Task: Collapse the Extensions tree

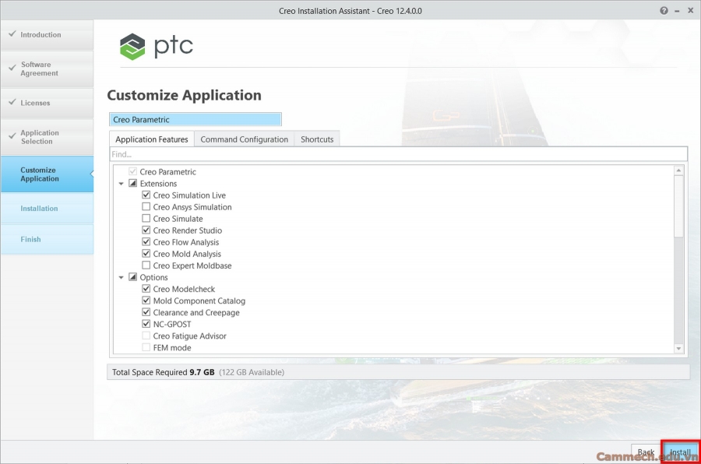Action: pos(121,183)
